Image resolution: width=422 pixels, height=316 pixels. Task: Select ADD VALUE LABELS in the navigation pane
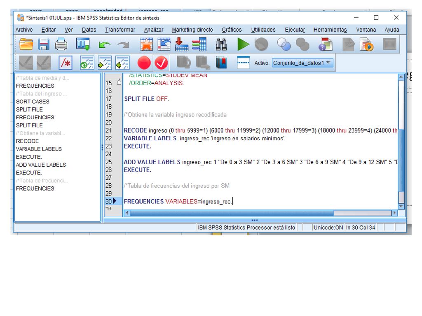pyautogui.click(x=41, y=165)
